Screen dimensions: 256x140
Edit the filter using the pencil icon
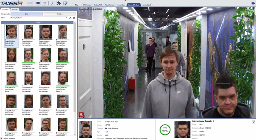[70, 18]
